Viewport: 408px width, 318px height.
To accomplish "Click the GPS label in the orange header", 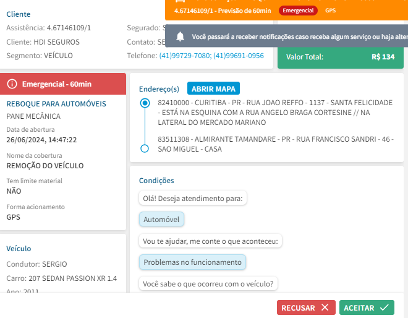I will click(330, 11).
